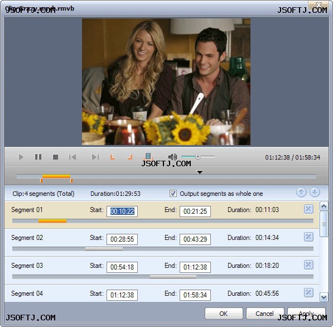The image size is (333, 327).
Task: Edit Segment 03 Start time field
Action: pos(122,267)
